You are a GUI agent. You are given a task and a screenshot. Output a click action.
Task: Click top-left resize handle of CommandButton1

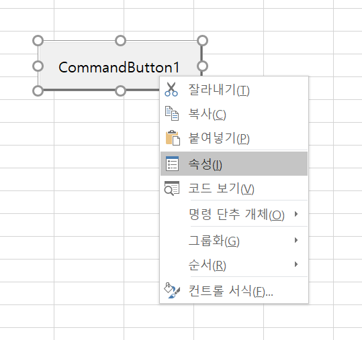tap(38, 41)
